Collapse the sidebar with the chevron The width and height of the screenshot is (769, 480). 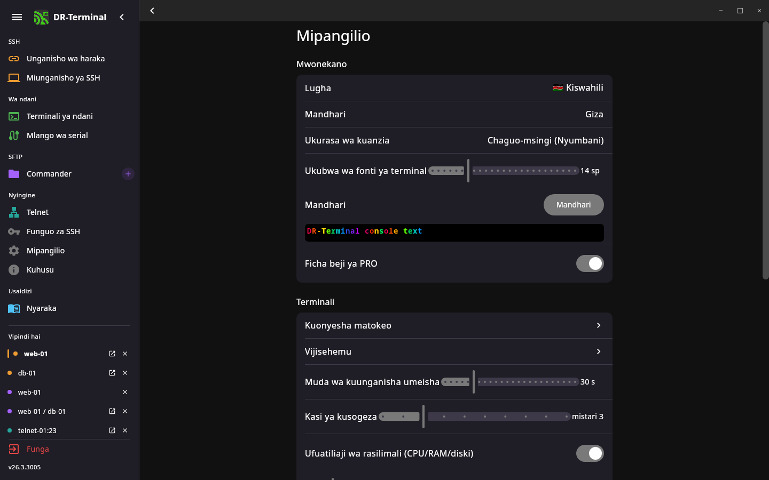122,17
